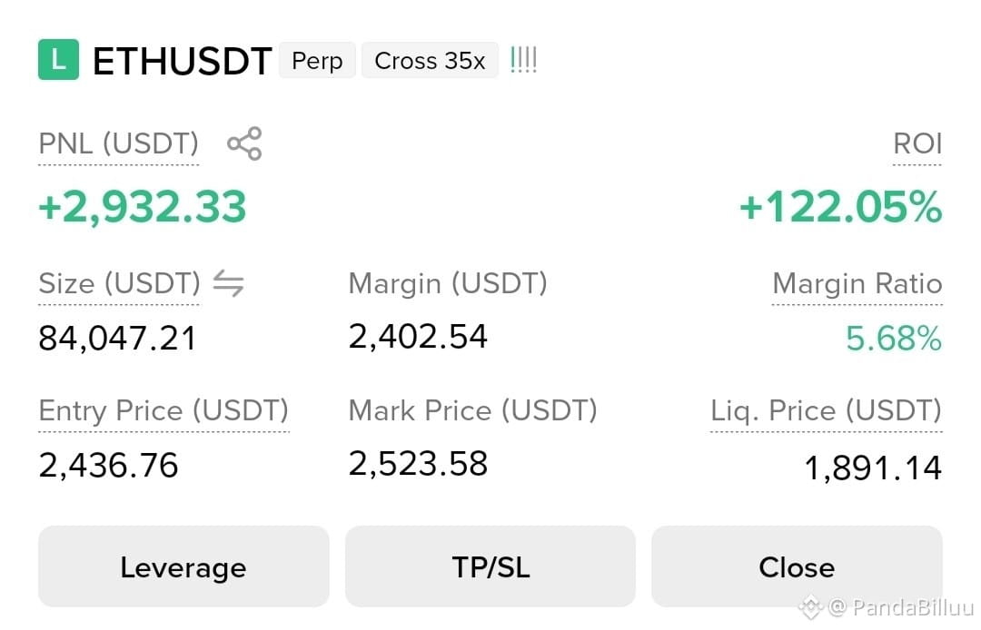Open the Leverage adjustment button
The height and width of the screenshot is (630, 981).
coord(183,566)
